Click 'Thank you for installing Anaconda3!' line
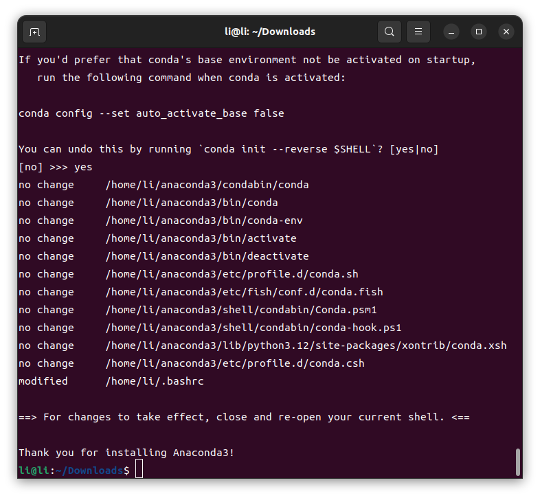The image size is (540, 498). coord(126,453)
